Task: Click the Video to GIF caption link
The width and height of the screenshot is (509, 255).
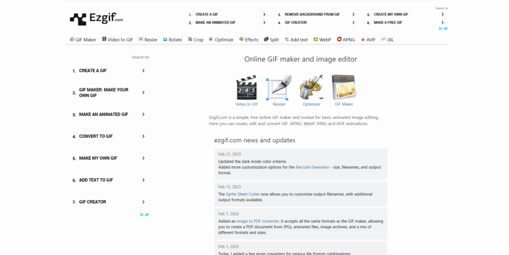Action: [x=247, y=104]
